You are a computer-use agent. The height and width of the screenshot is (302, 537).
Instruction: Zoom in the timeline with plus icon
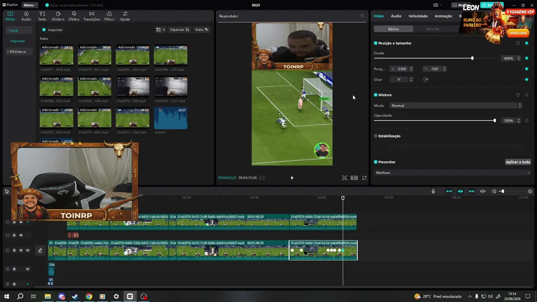point(530,191)
